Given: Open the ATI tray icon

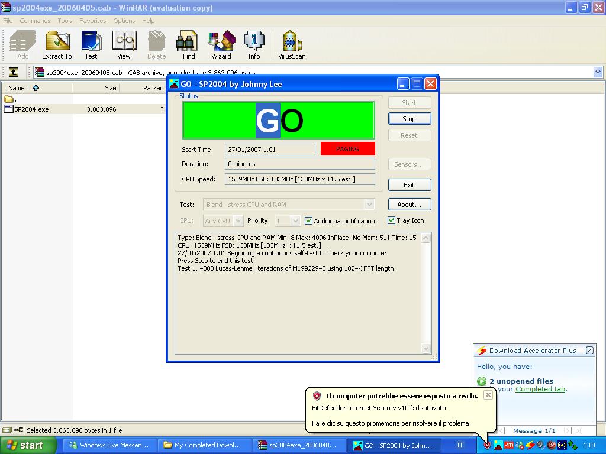Looking at the screenshot, I should pos(509,445).
